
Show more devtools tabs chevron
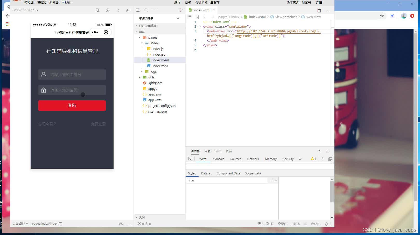[x=300, y=159]
